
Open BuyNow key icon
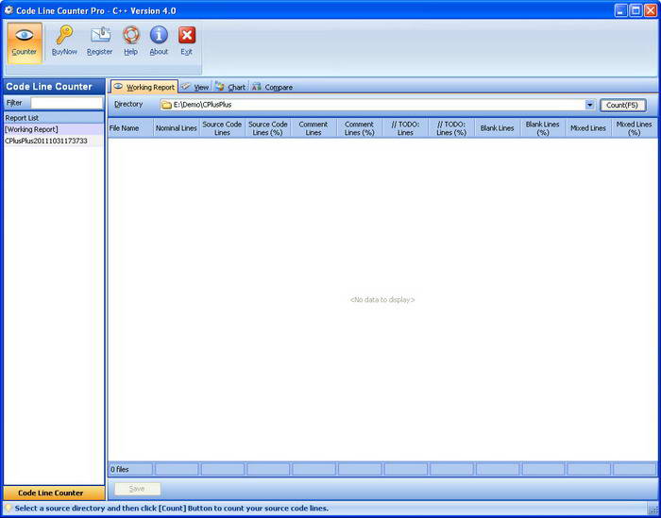(x=64, y=35)
